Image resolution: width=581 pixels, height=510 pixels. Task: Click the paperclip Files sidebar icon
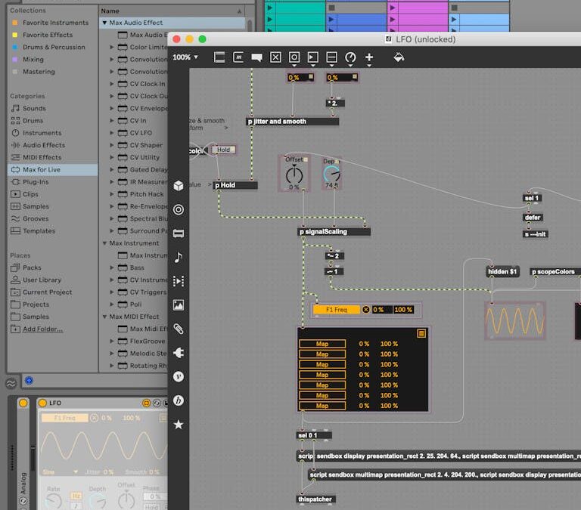(x=179, y=329)
